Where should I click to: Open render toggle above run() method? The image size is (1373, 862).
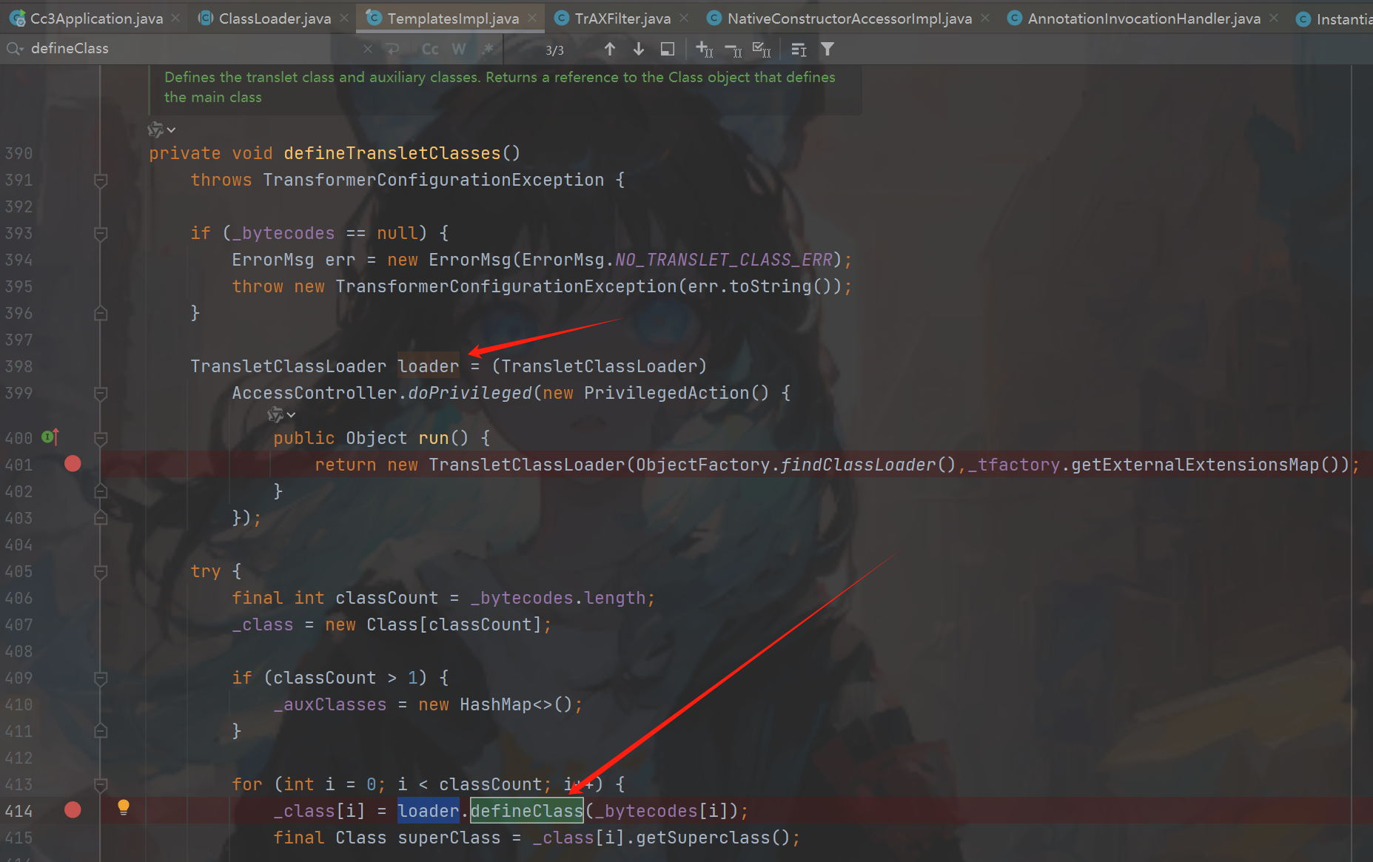tap(281, 414)
